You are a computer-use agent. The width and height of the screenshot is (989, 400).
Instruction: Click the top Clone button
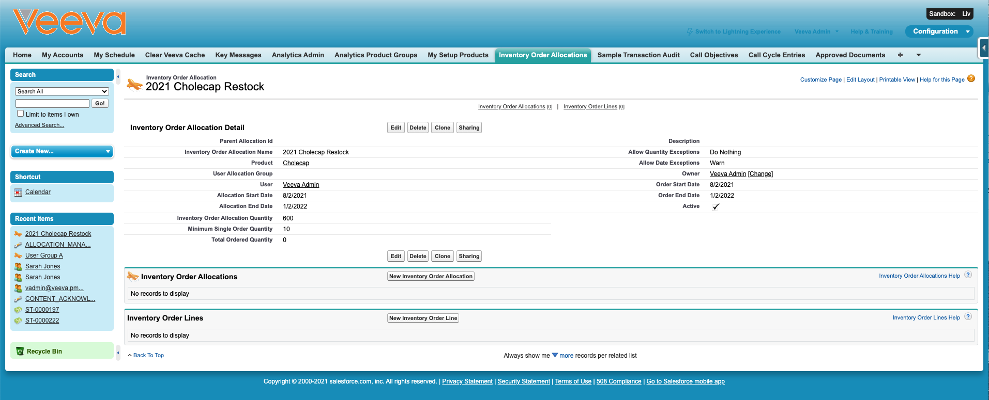(x=442, y=127)
